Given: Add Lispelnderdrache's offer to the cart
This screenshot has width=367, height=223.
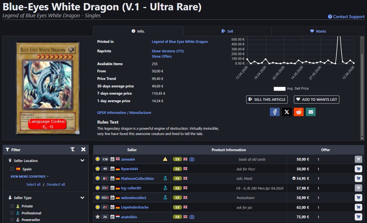Looking at the screenshot, I should pyautogui.click(x=358, y=207).
